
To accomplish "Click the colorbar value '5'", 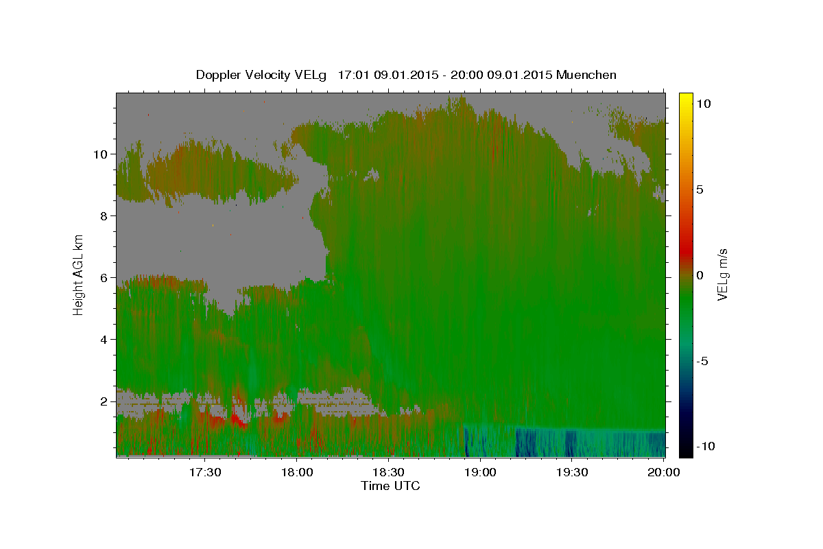I will coord(700,189).
